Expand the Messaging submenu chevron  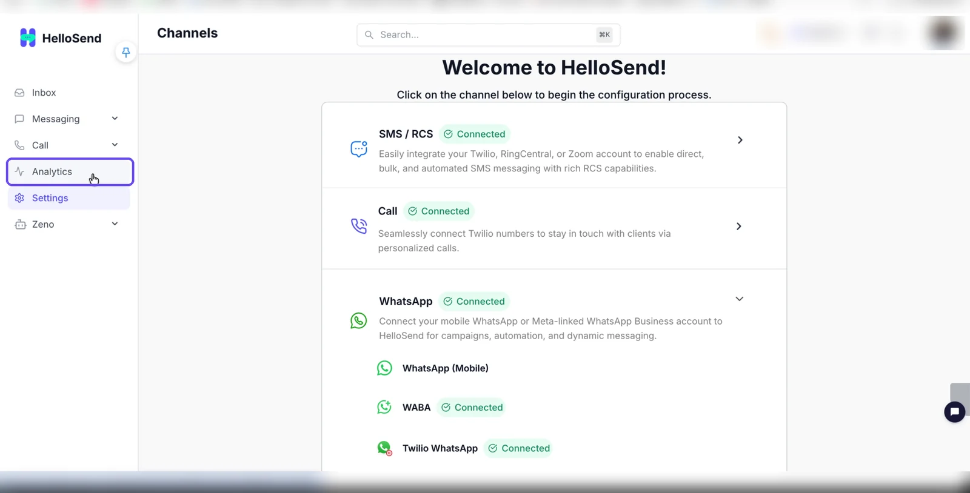tap(115, 119)
